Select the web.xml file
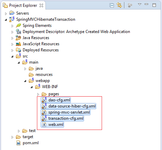 pos(52,124)
